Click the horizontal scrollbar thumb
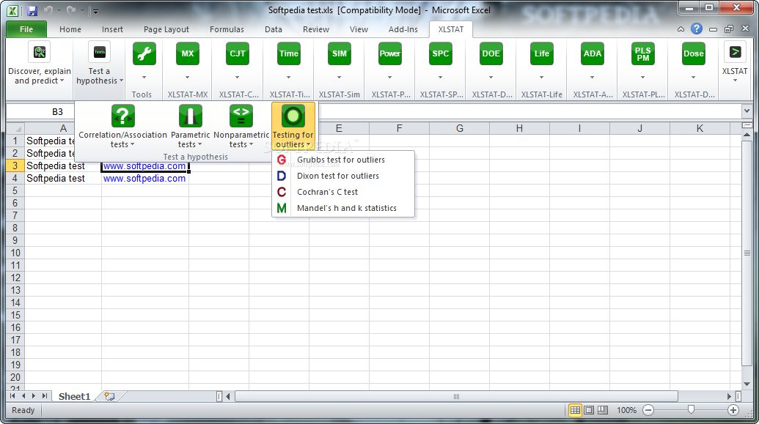 click(456, 396)
